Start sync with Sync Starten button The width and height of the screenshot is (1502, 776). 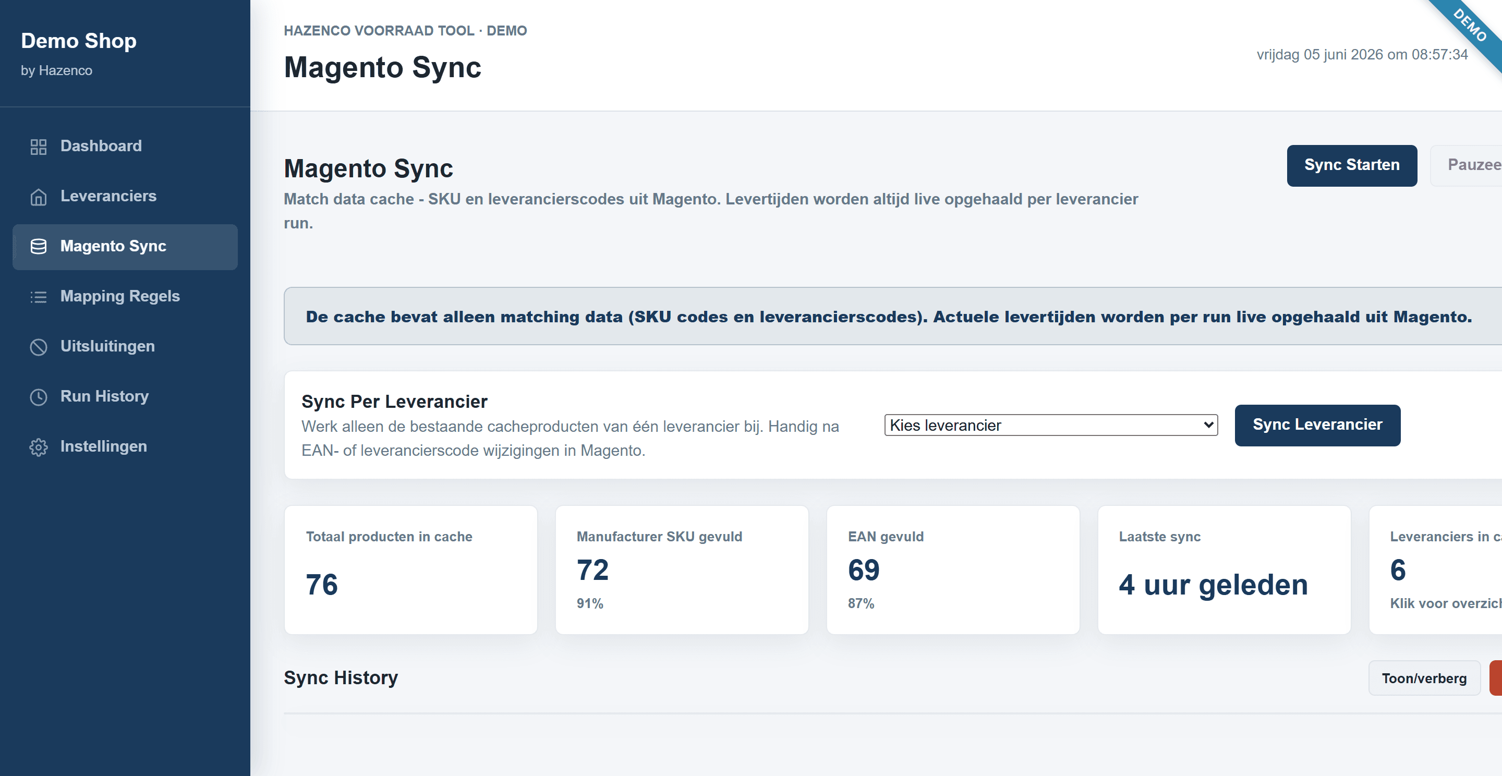point(1352,165)
